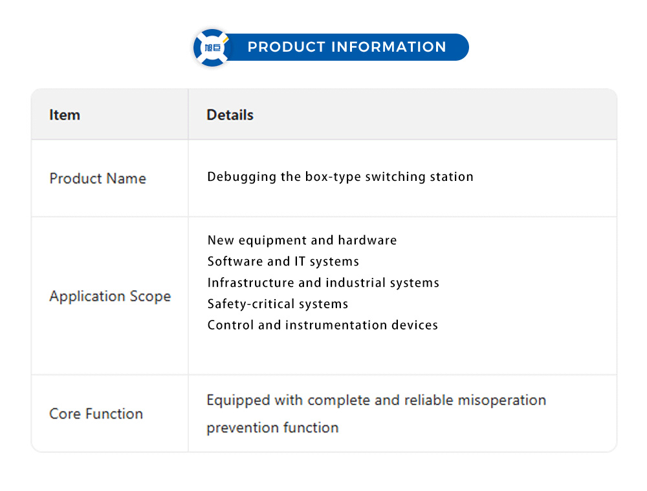Click the Core Function row label
Image resolution: width=647 pixels, height=491 pixels.
coord(96,414)
